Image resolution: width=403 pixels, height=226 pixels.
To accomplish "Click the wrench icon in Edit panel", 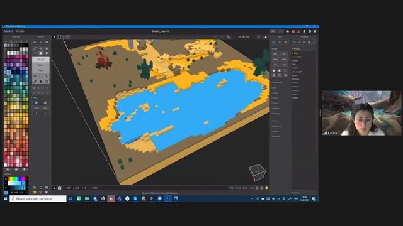I will coord(285,42).
